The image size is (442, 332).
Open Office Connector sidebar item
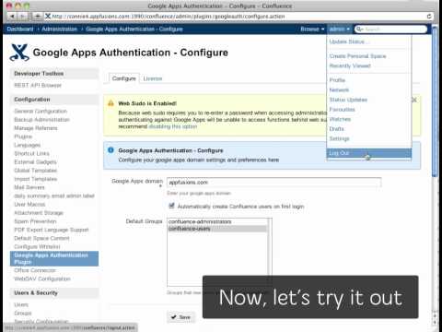[x=35, y=270]
